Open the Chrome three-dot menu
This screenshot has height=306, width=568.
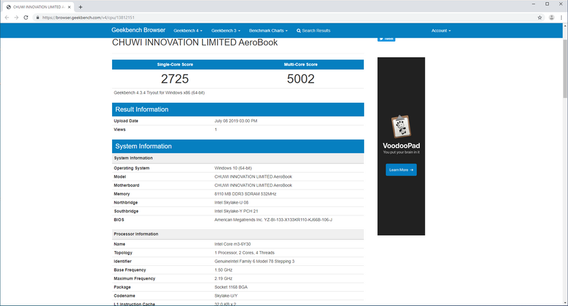(x=562, y=17)
